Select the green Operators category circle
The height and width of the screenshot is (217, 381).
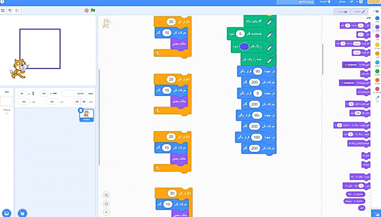(377, 71)
